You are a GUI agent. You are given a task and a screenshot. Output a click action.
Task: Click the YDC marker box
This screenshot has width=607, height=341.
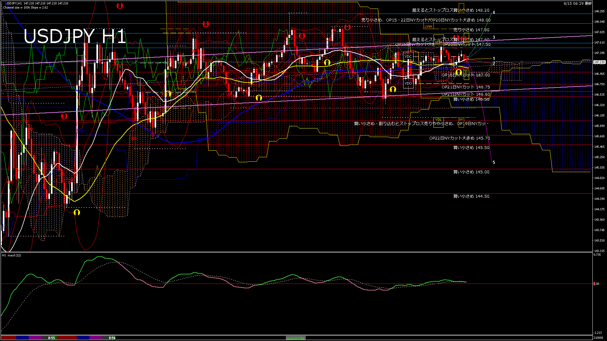pos(408,57)
